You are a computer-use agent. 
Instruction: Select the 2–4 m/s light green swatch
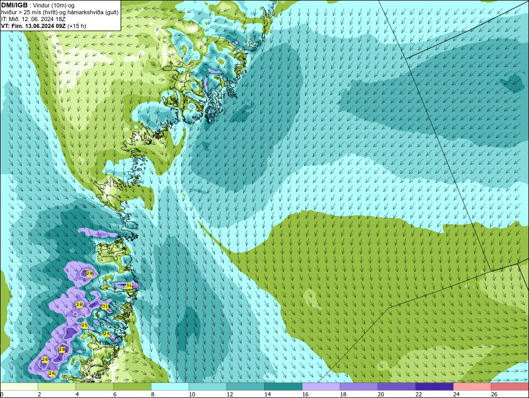57,386
